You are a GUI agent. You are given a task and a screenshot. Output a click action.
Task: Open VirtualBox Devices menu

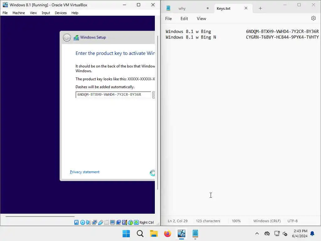click(x=61, y=13)
